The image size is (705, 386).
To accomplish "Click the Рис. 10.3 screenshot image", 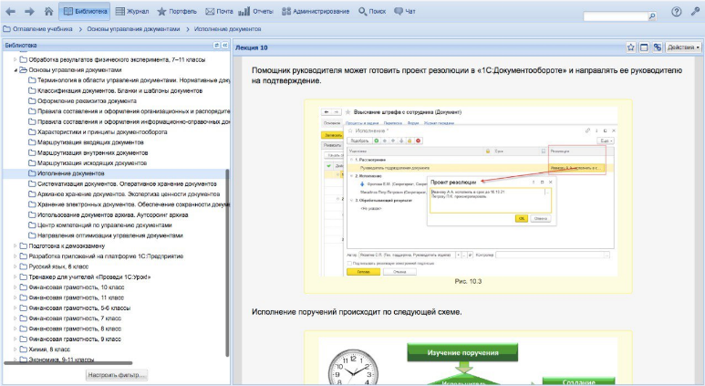I will click(x=468, y=192).
